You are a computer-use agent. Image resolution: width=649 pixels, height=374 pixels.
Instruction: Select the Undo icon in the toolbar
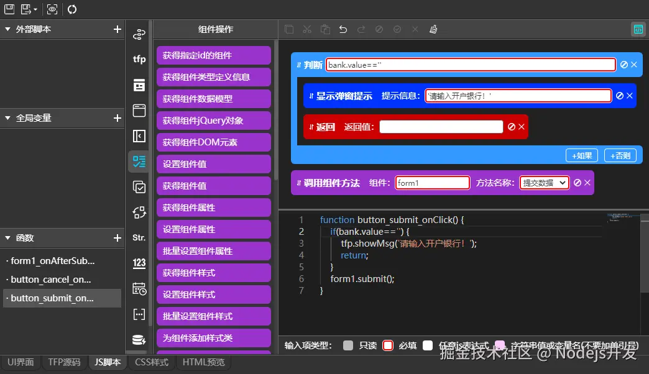(343, 29)
